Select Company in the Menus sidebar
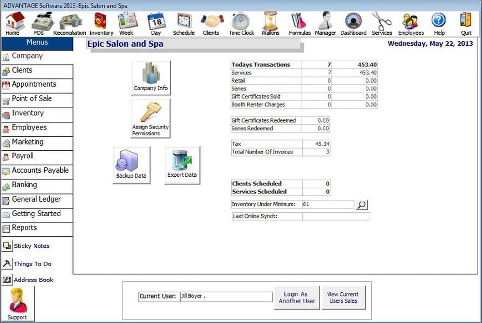The width and height of the screenshot is (482, 323). 37,56
